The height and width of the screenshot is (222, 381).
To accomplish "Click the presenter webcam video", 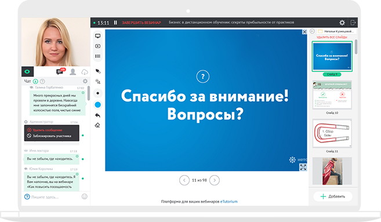I will tap(56, 42).
